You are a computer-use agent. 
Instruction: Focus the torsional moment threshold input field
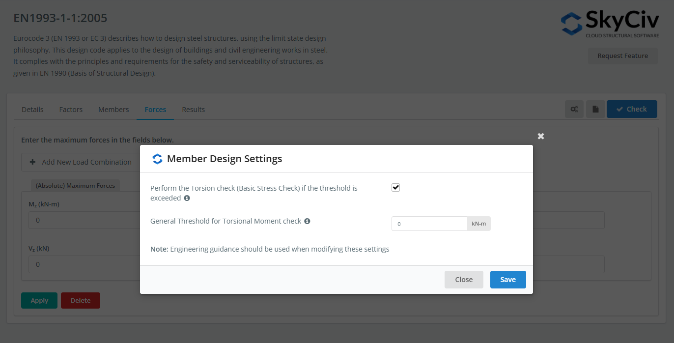point(429,224)
